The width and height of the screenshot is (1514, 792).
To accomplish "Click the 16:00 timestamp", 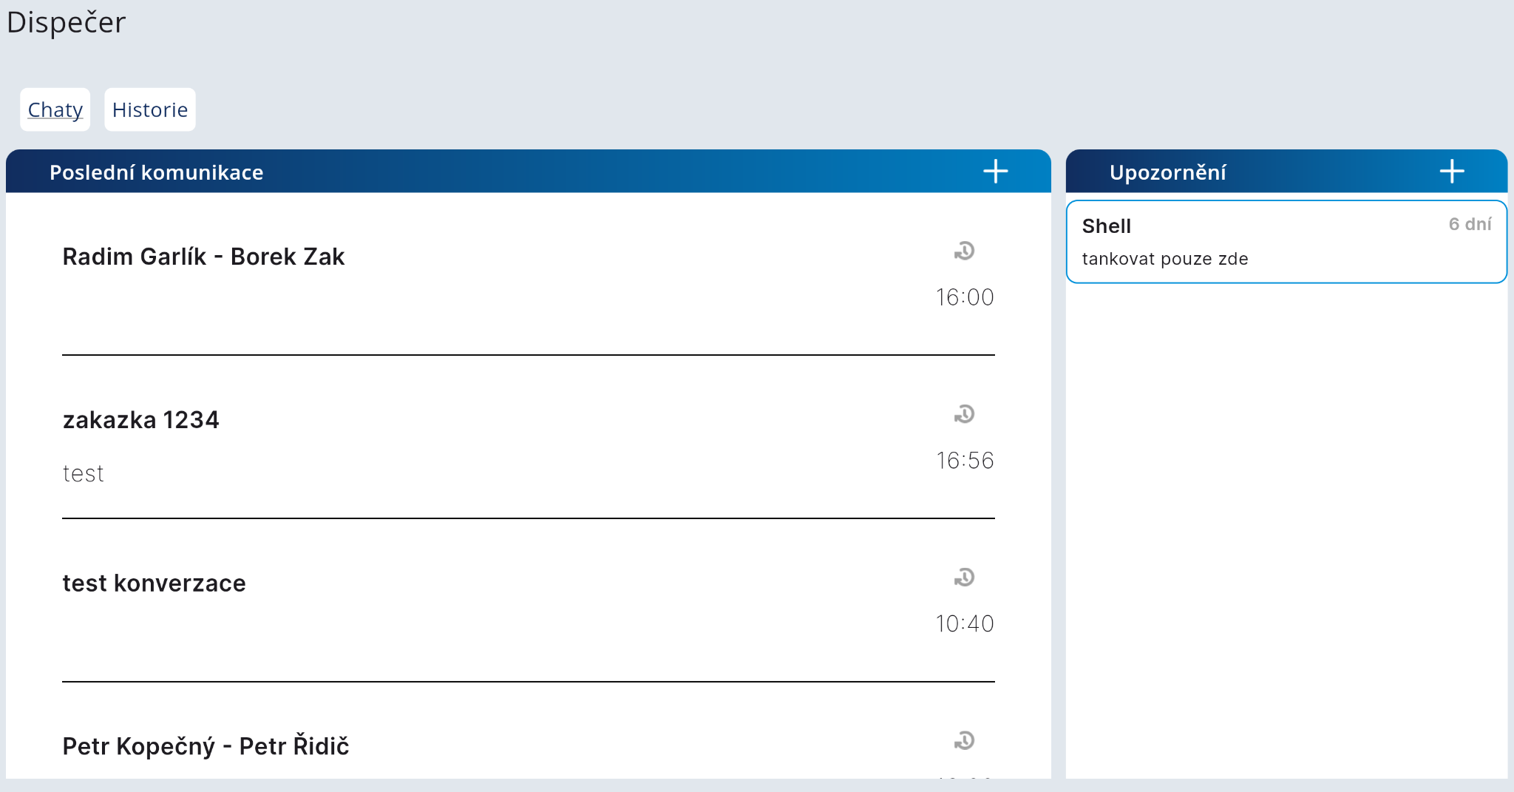I will (x=965, y=297).
